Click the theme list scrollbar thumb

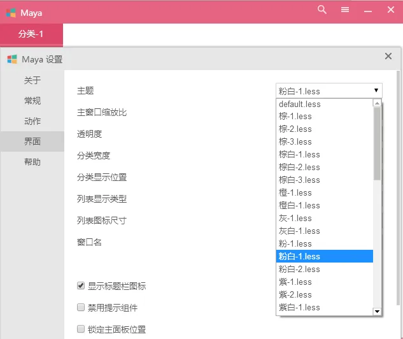tap(377, 143)
